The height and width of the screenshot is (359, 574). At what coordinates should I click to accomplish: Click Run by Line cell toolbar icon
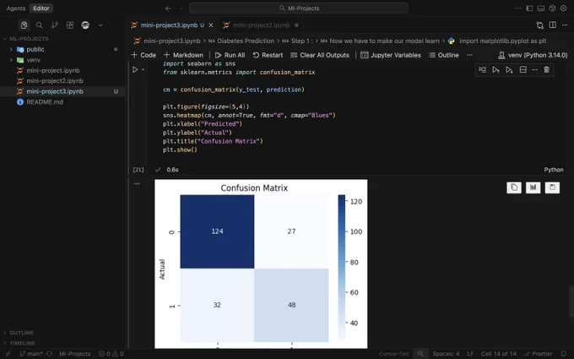(x=483, y=69)
